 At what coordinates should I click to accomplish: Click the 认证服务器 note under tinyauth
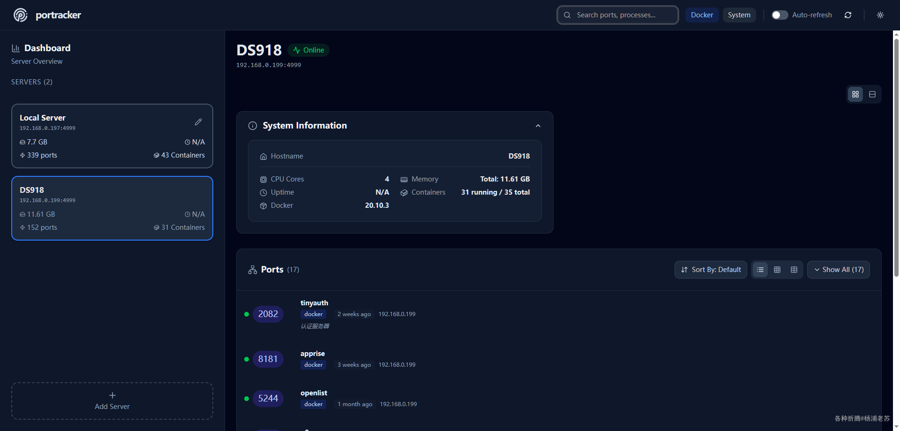[315, 326]
